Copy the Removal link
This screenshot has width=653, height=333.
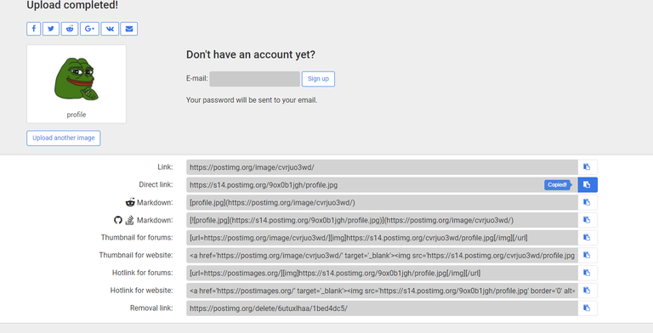588,308
